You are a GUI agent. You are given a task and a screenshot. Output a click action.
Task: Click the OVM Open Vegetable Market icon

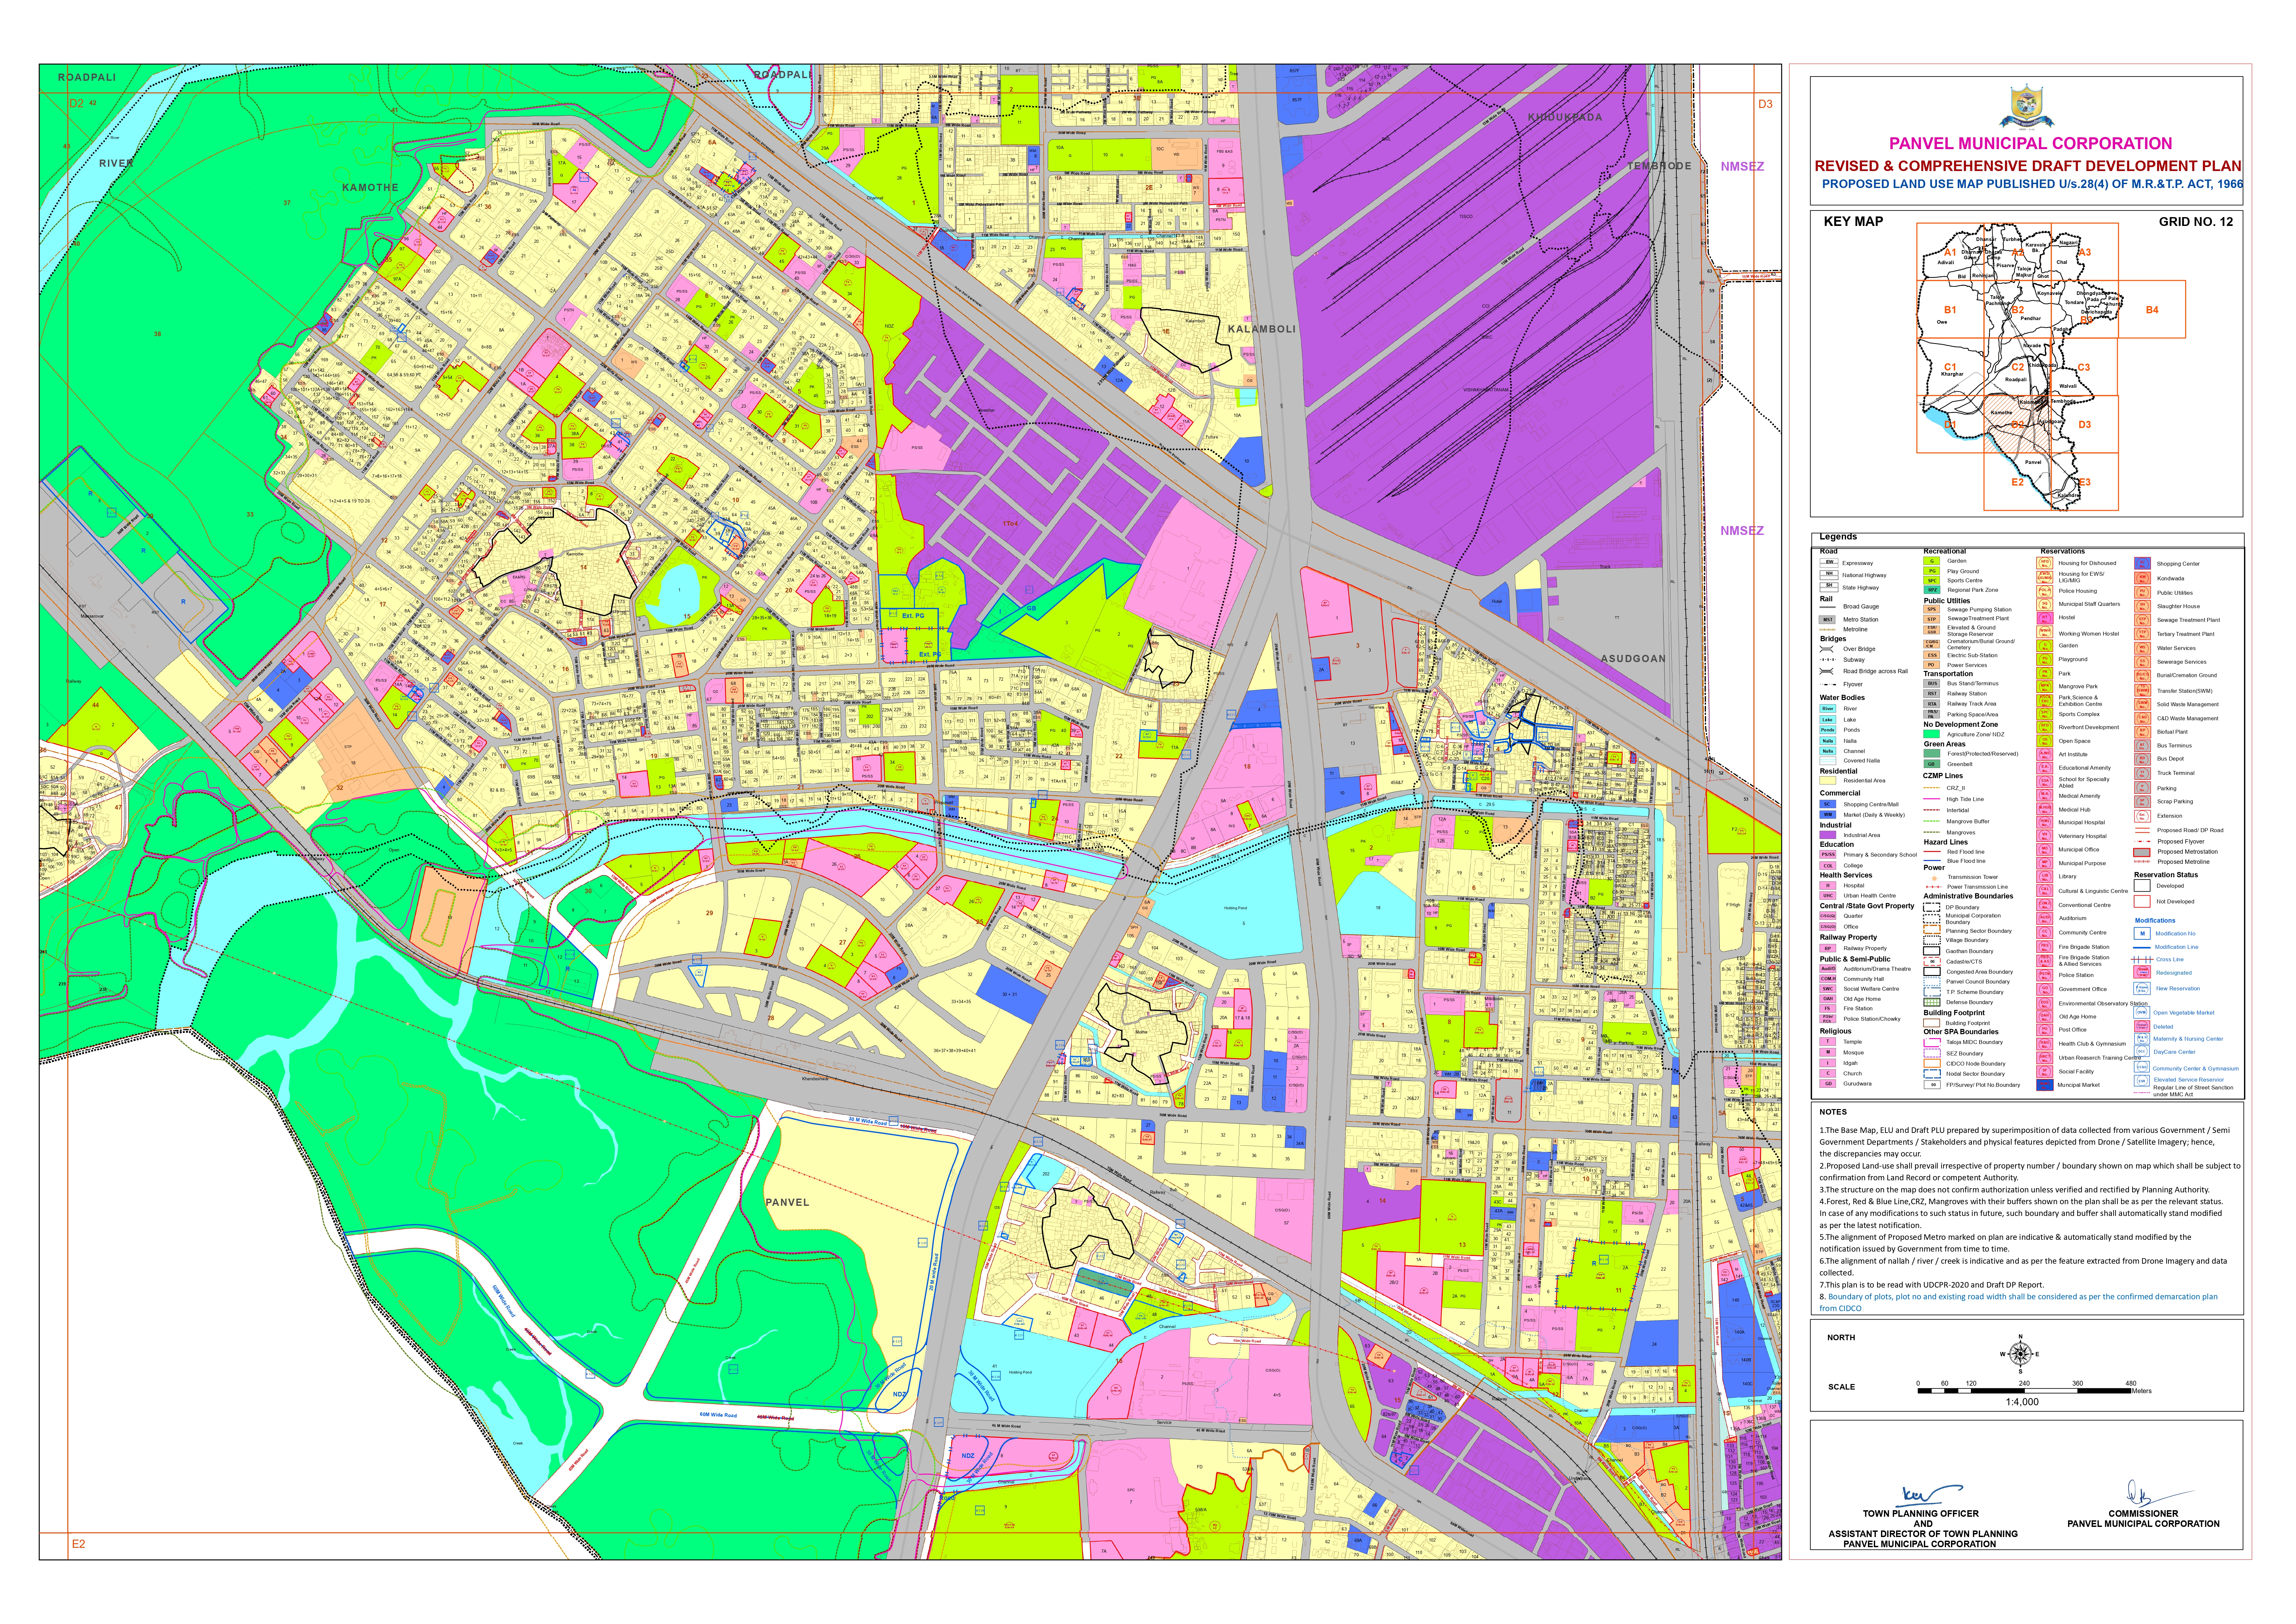point(2142,1012)
